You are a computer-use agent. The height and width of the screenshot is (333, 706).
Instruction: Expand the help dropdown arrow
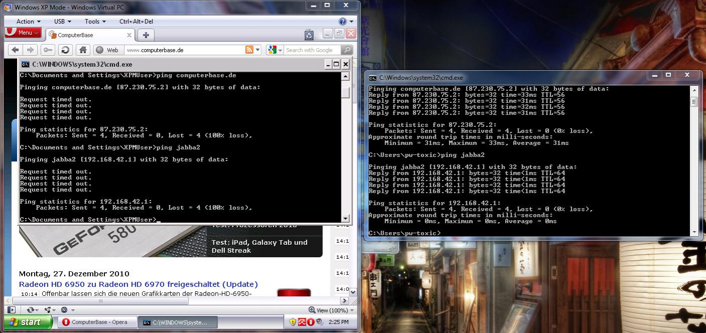tap(351, 22)
